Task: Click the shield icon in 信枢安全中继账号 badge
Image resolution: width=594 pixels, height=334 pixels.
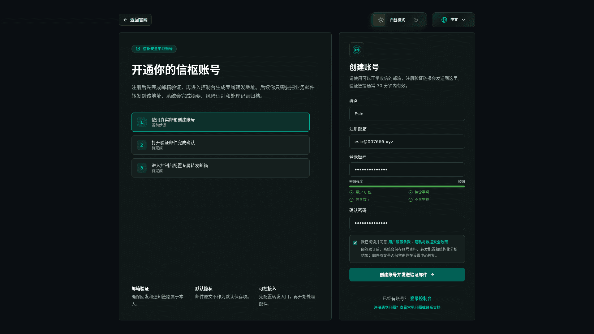Action: [x=138, y=49]
